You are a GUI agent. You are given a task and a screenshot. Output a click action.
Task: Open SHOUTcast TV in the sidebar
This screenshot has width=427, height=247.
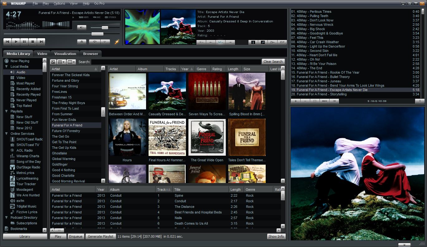click(28, 145)
